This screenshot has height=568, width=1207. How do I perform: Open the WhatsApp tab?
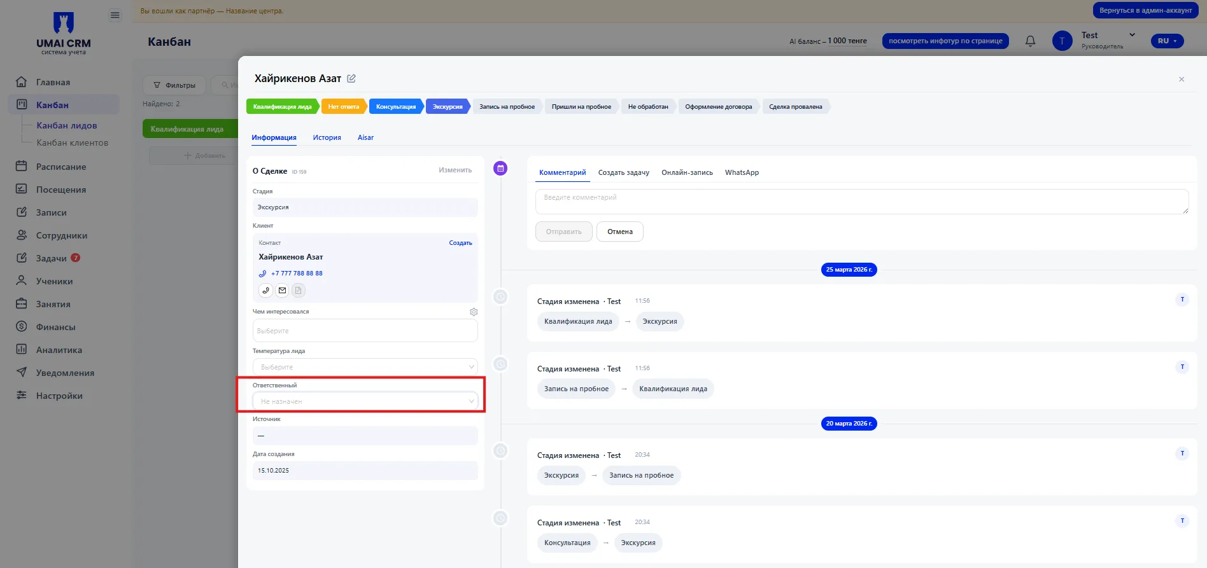(x=742, y=172)
